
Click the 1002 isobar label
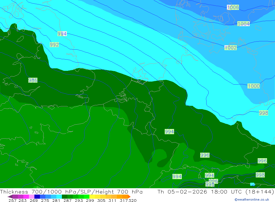[231, 48]
